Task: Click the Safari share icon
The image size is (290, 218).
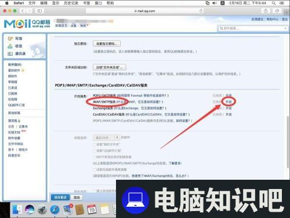Action: pos(266,11)
